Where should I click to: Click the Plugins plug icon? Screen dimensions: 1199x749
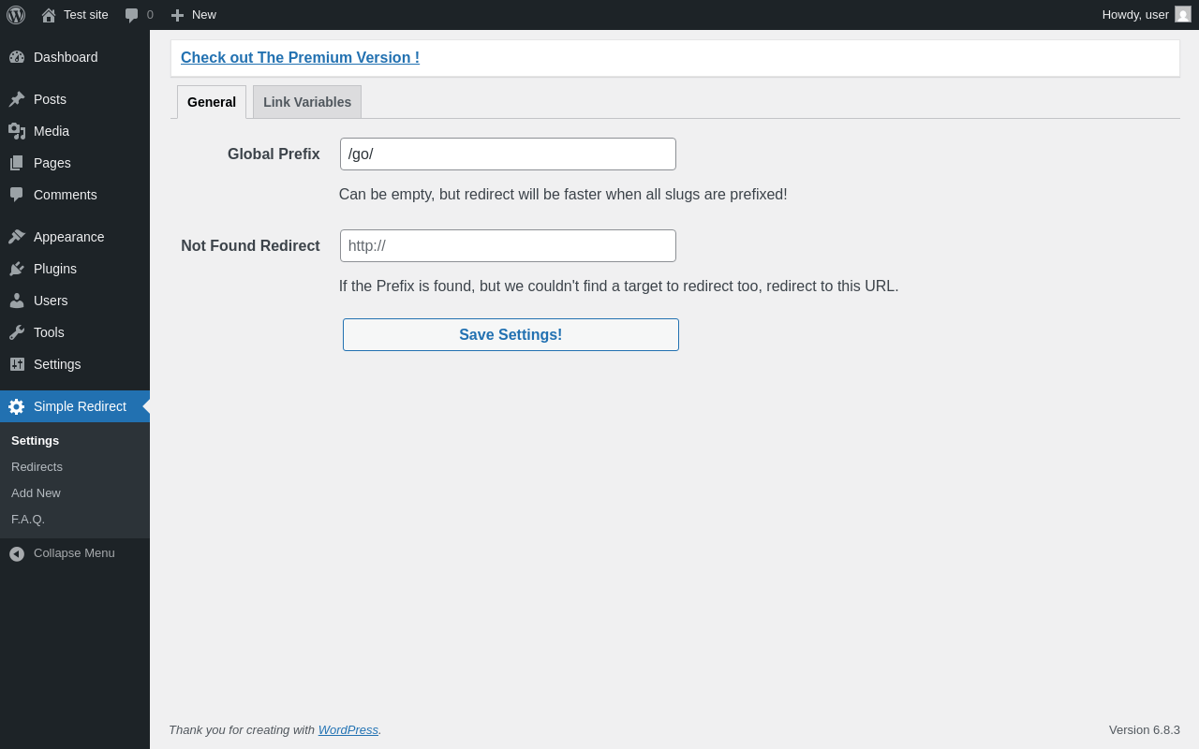coord(17,269)
